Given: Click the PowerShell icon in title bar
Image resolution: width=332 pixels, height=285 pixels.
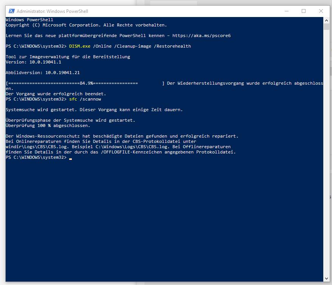Looking at the screenshot, I should click(x=11, y=11).
